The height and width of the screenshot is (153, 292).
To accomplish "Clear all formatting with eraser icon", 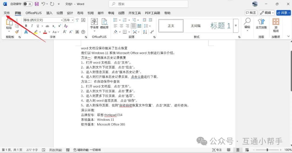I will [66, 26].
